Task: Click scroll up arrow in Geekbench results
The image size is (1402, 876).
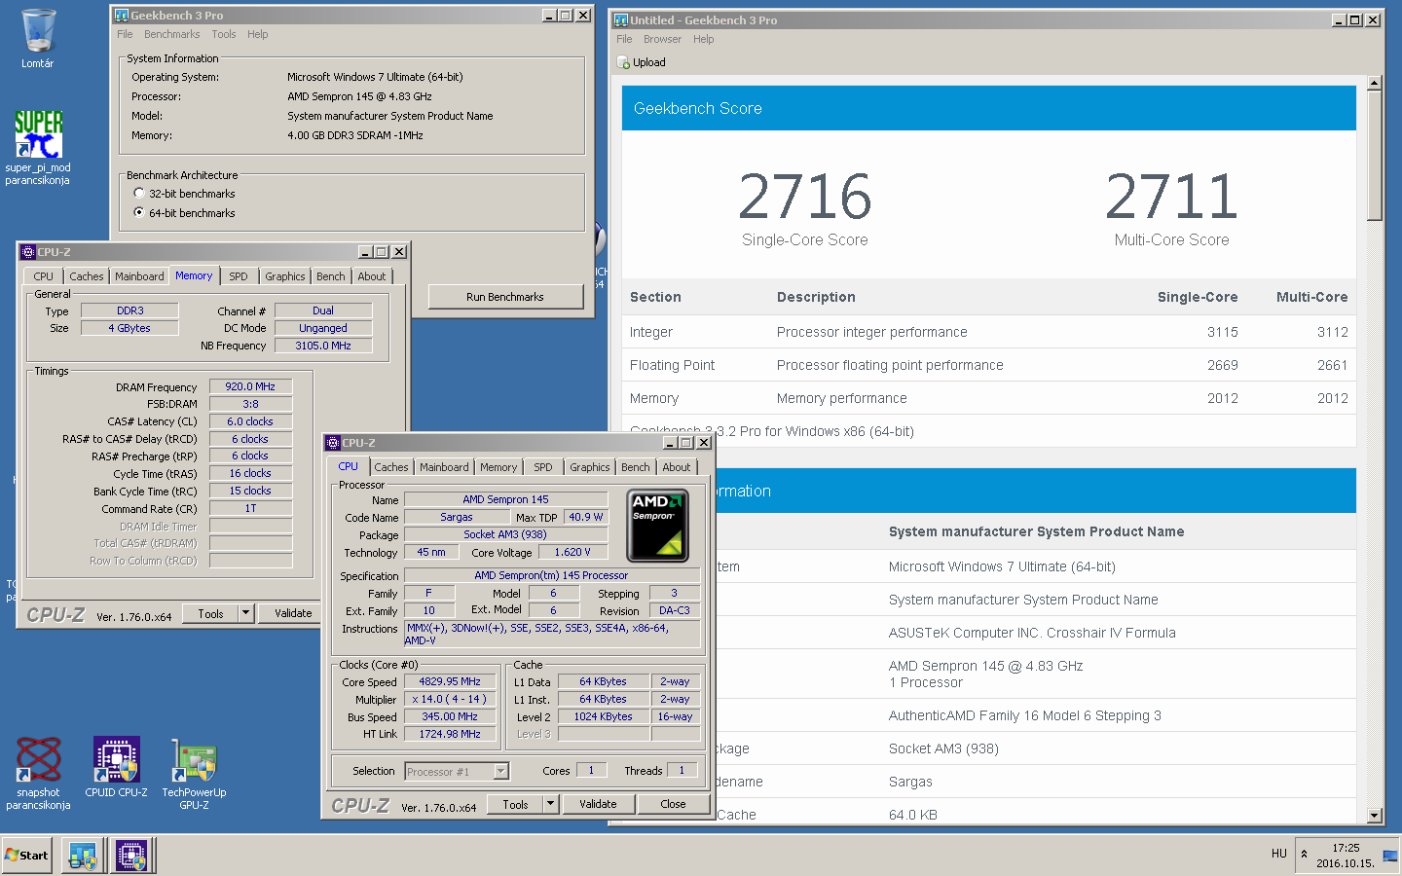Action: (x=1375, y=83)
